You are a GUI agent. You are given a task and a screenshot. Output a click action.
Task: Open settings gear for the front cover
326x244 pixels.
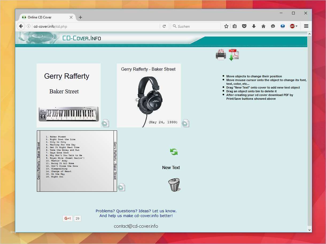coord(105,123)
